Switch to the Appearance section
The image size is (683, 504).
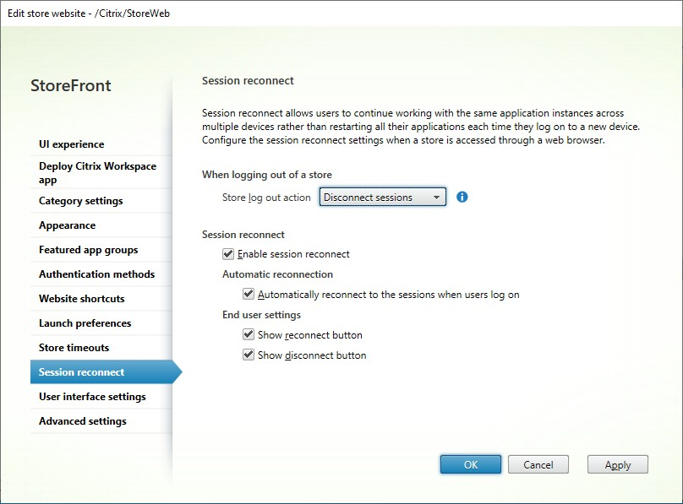pyautogui.click(x=68, y=225)
